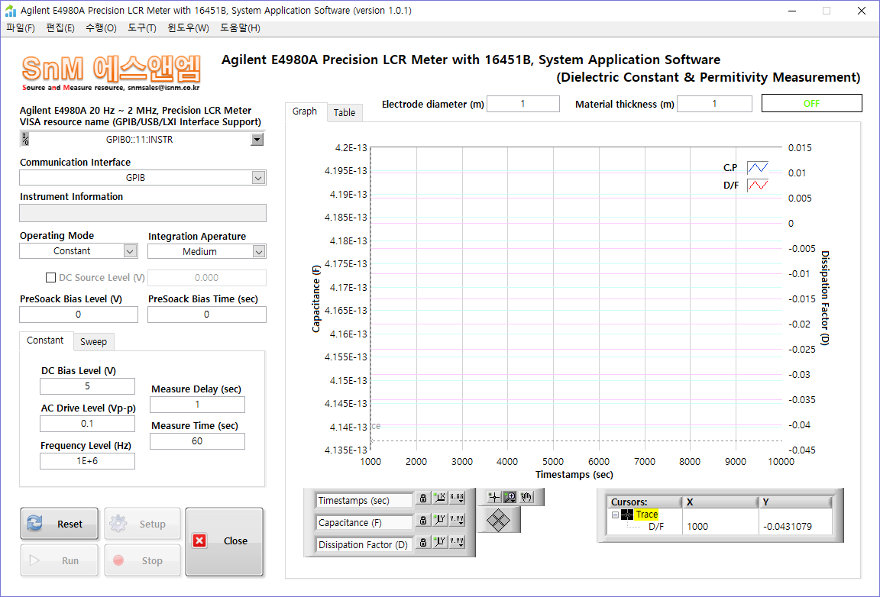880x597 pixels.
Task: Click the Stop button
Action: tap(143, 560)
